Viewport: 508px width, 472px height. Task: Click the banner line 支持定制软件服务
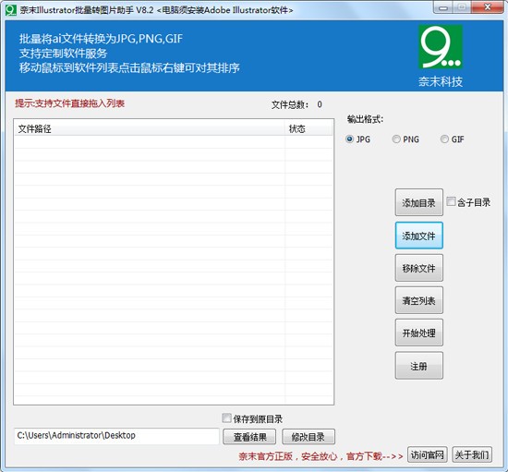point(63,54)
